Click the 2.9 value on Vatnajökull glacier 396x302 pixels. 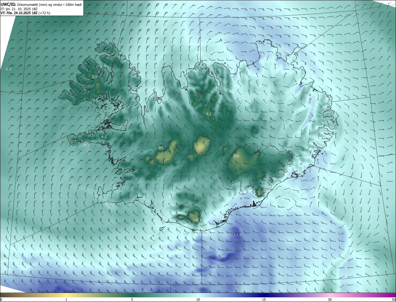coord(236,156)
